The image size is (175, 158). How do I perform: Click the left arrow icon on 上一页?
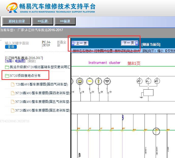(73, 43)
